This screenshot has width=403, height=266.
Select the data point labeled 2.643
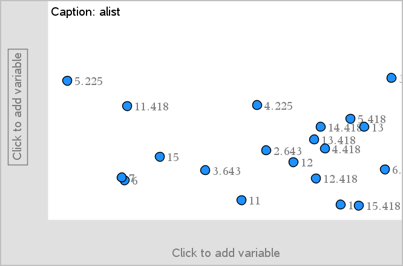tap(266, 150)
